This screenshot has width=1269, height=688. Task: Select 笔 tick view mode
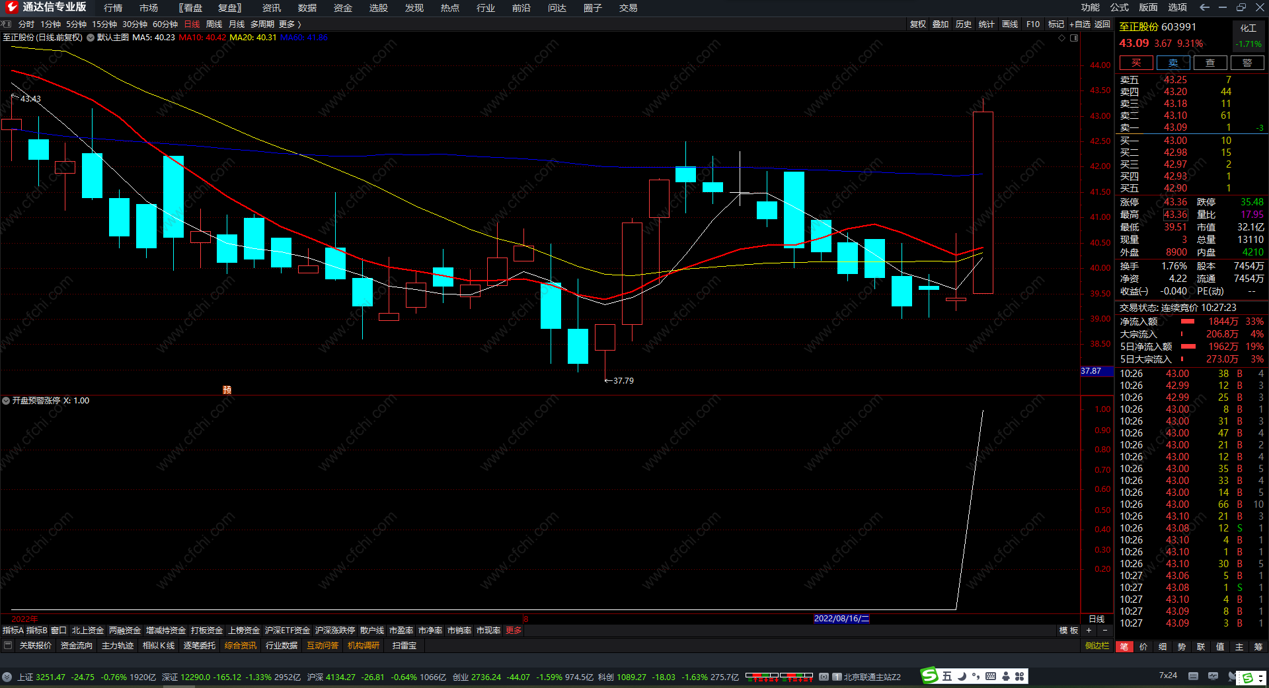click(x=1124, y=647)
